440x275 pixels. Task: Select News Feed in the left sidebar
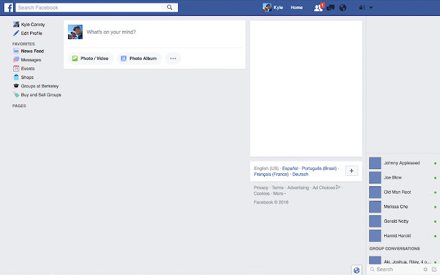33,51
